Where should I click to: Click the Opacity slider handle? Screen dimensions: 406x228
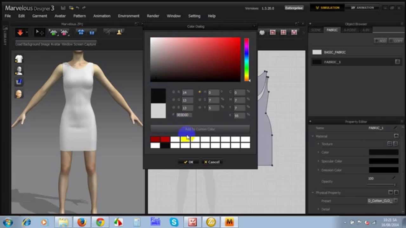(395, 185)
